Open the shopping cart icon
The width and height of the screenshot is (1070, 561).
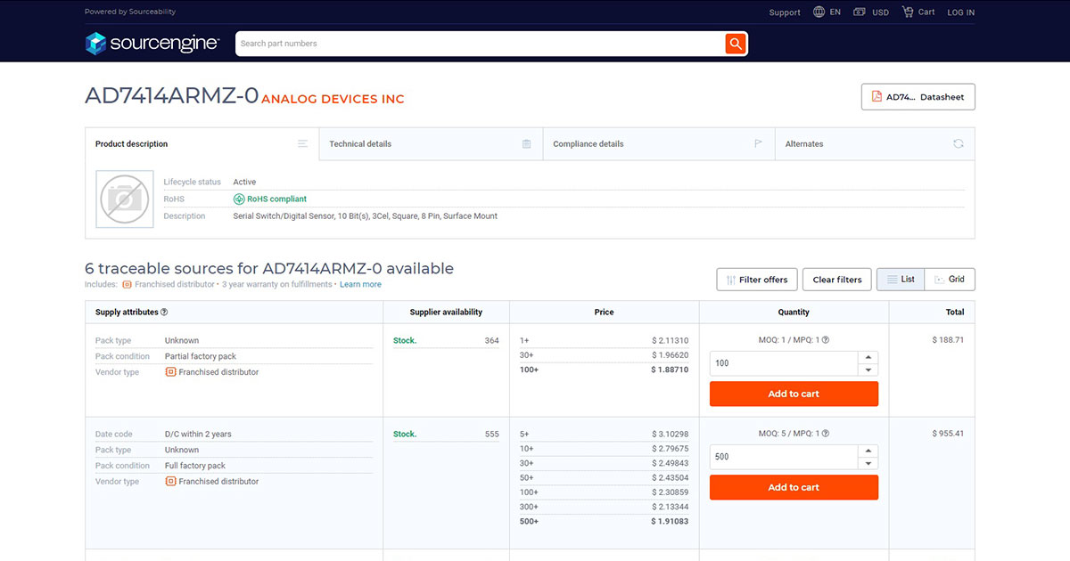[908, 12]
